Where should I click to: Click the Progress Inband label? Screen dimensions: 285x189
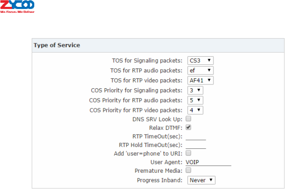[x=160, y=180]
